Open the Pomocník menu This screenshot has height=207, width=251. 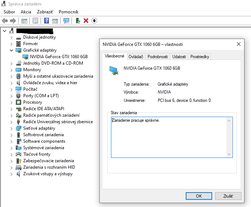pos(69,12)
